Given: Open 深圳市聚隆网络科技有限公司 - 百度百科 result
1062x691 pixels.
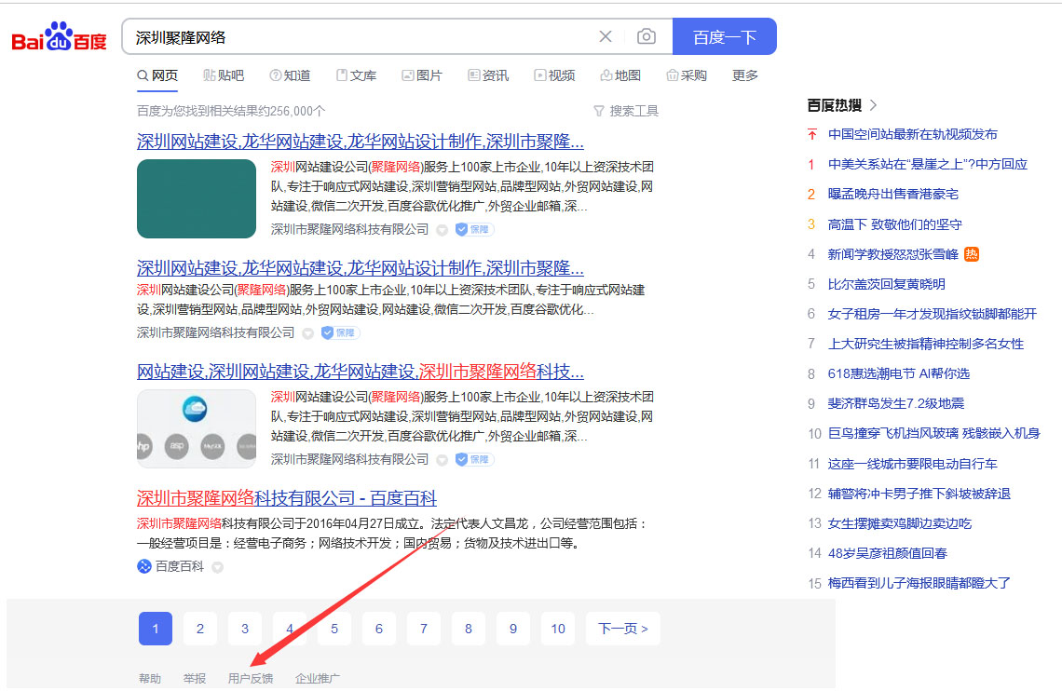Looking at the screenshot, I should coord(287,498).
